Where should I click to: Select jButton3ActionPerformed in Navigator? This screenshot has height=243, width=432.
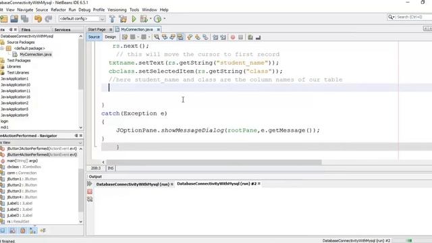tap(42, 148)
